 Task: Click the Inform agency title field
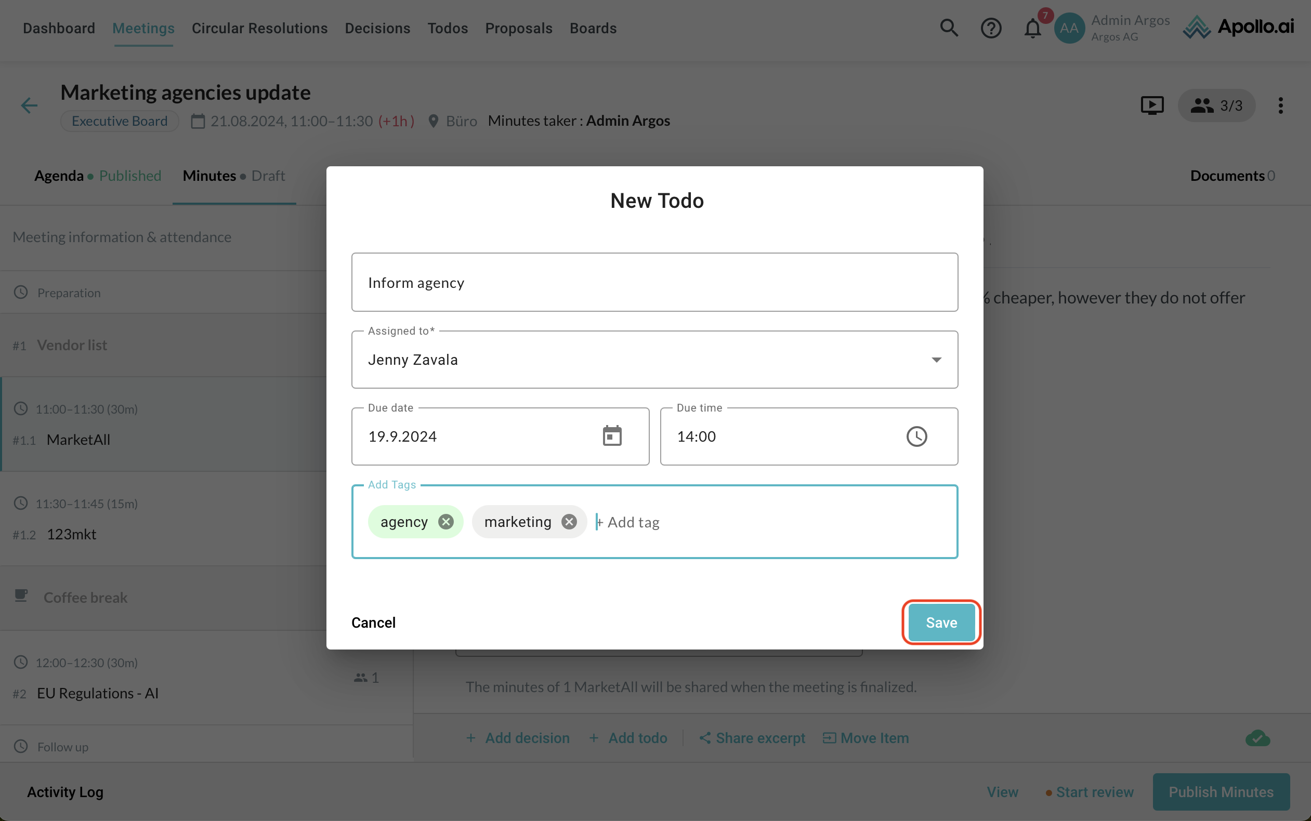(654, 282)
